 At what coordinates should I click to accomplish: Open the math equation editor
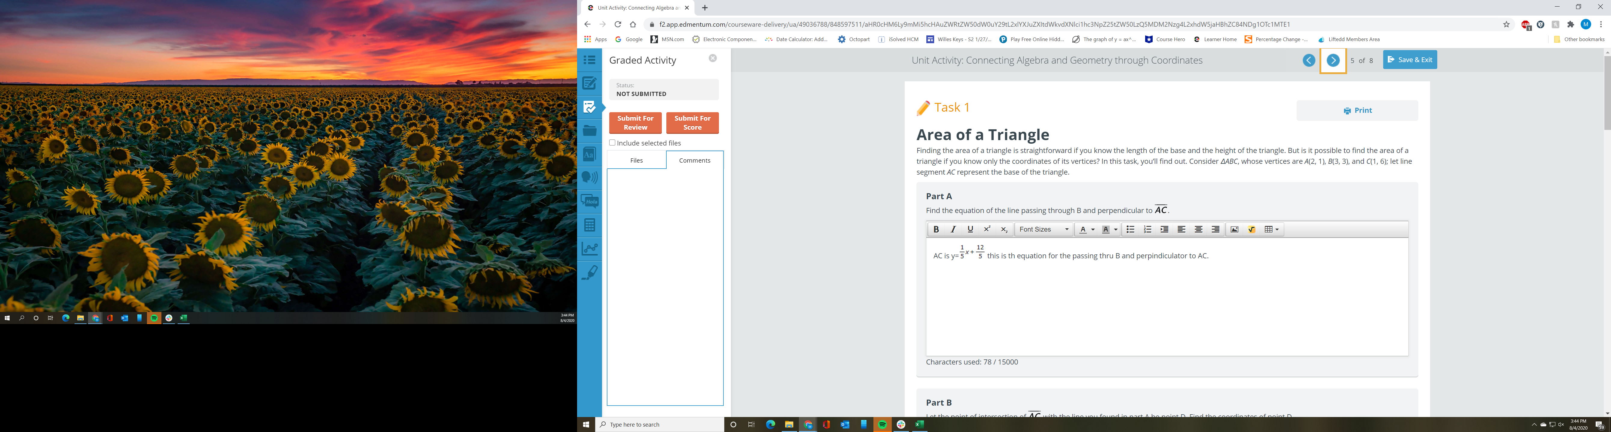coord(1252,229)
